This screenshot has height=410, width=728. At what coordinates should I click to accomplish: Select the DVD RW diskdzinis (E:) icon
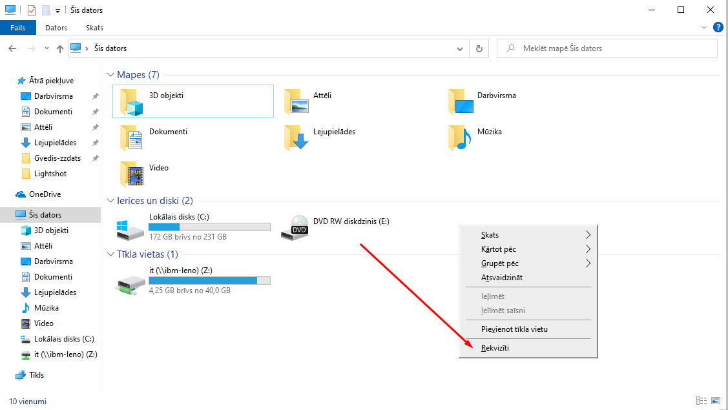(x=295, y=227)
